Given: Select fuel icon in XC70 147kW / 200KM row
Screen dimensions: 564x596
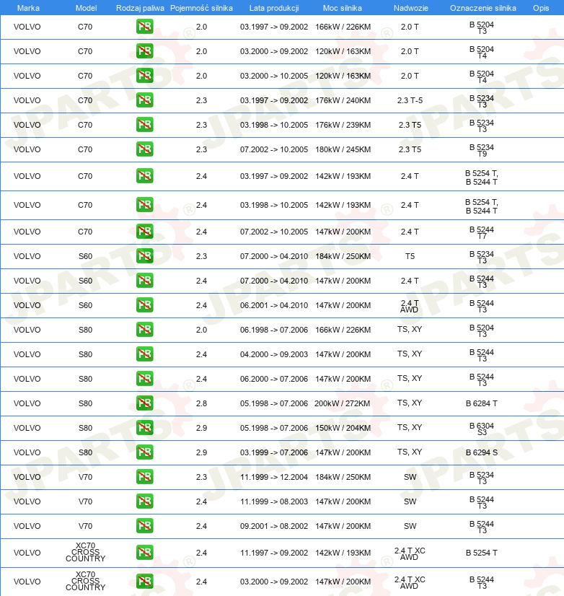Looking at the screenshot, I should coord(144,581).
